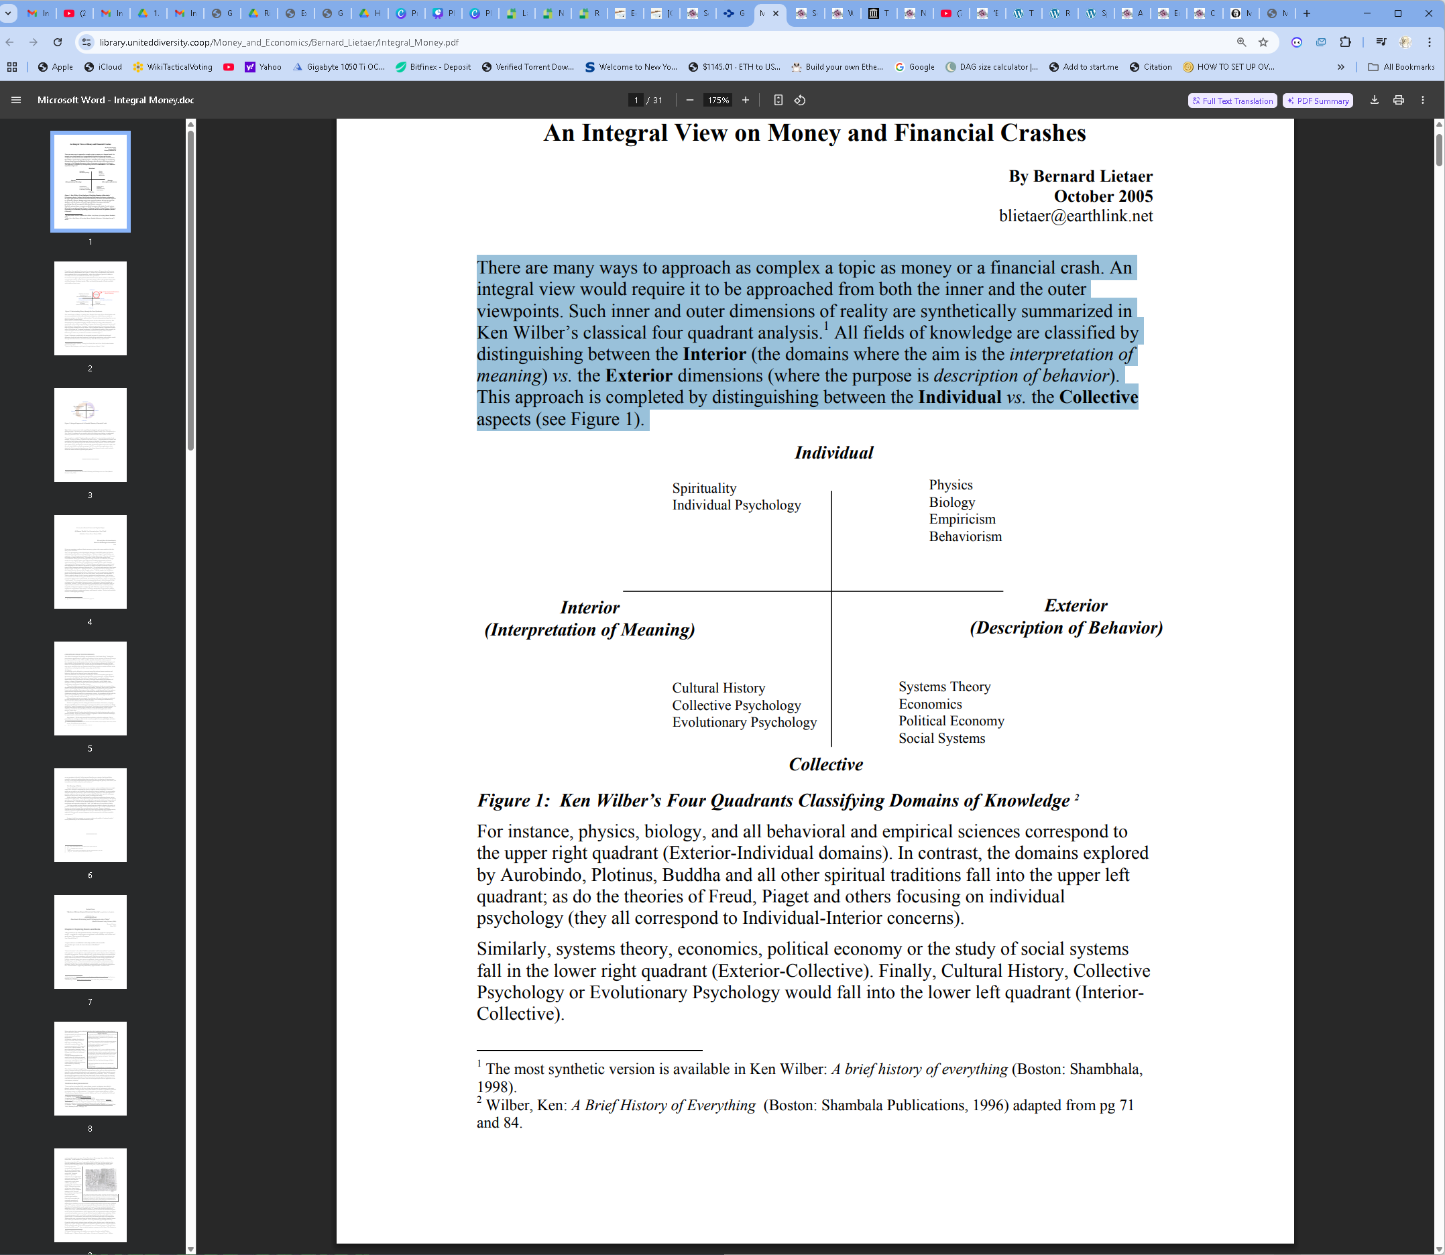Select page 3 thumbnail

click(x=91, y=435)
